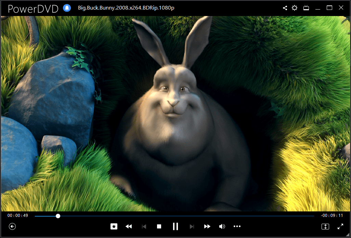Open more options three-dots menu
This screenshot has height=238, width=351.
237,226
